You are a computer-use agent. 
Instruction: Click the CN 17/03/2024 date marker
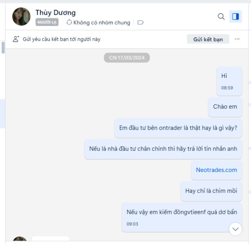click(x=127, y=58)
